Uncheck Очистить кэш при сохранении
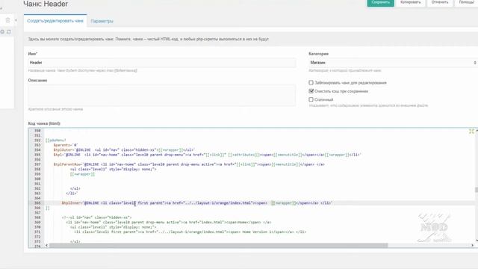 point(311,91)
